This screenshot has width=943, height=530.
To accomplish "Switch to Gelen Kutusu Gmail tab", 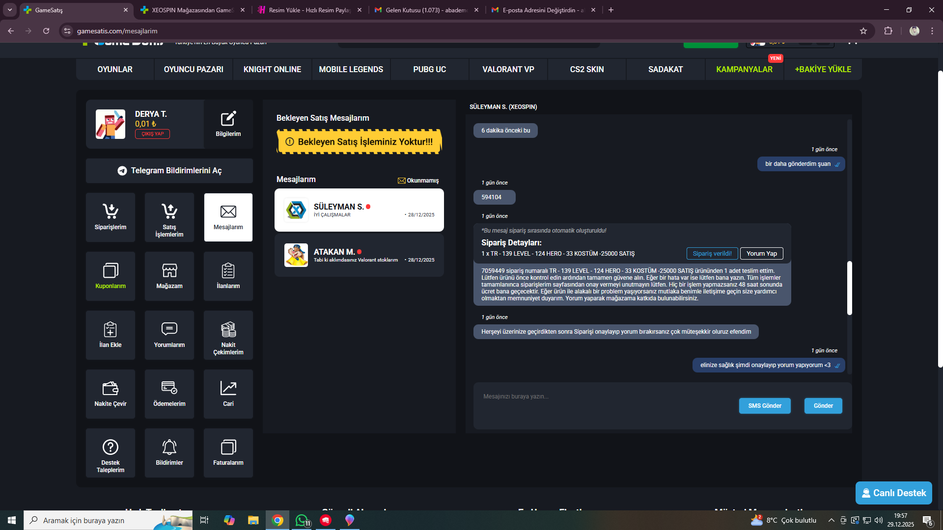I will tap(426, 10).
